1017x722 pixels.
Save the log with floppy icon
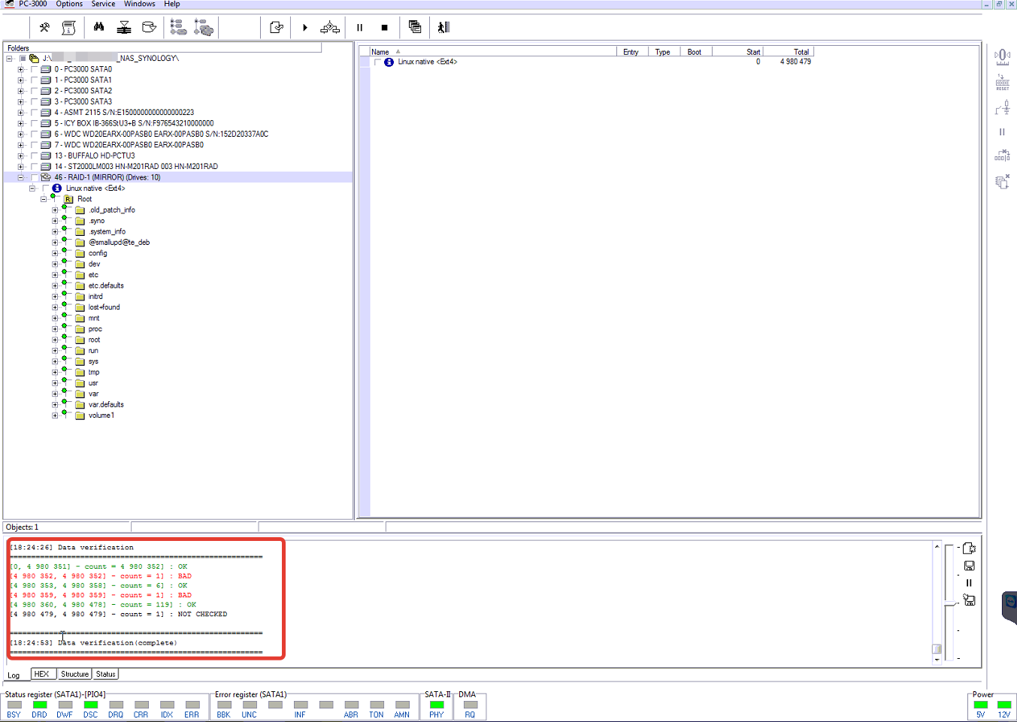[969, 566]
